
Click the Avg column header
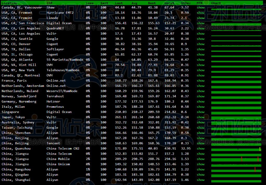(x=134, y=3)
